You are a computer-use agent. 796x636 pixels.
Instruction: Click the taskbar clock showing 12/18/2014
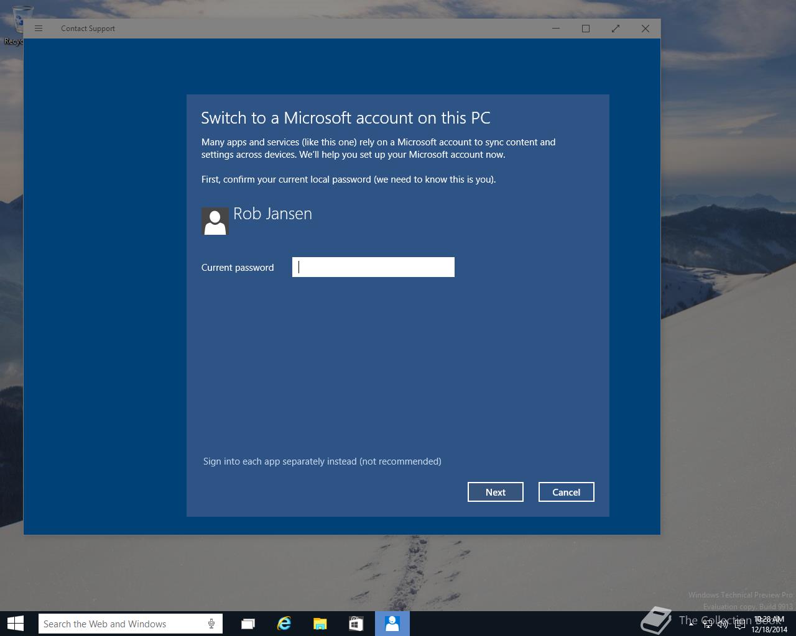coord(769,624)
